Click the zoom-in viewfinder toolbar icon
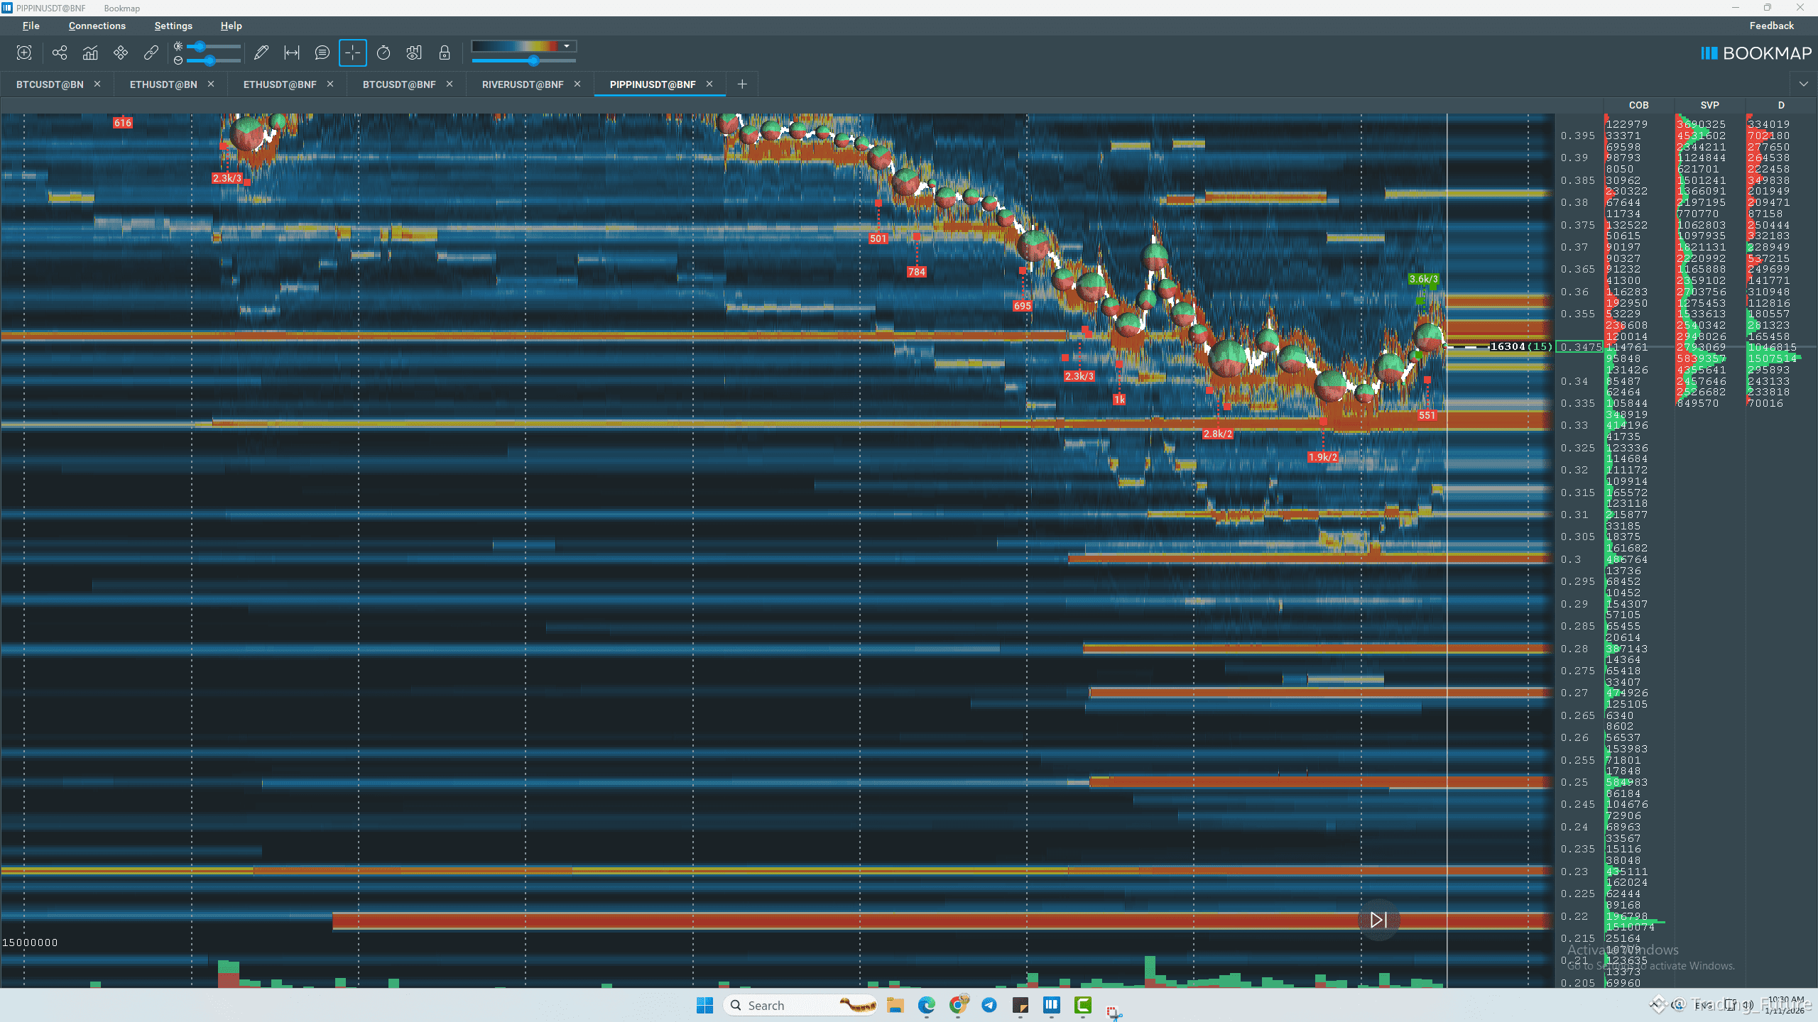 pos(24,53)
